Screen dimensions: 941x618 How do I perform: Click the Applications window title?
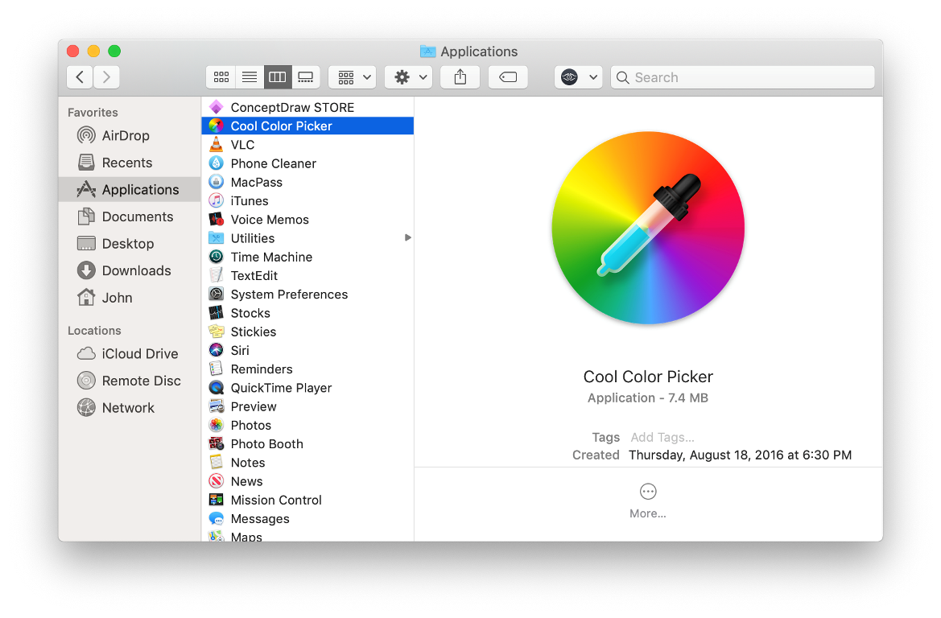point(478,51)
